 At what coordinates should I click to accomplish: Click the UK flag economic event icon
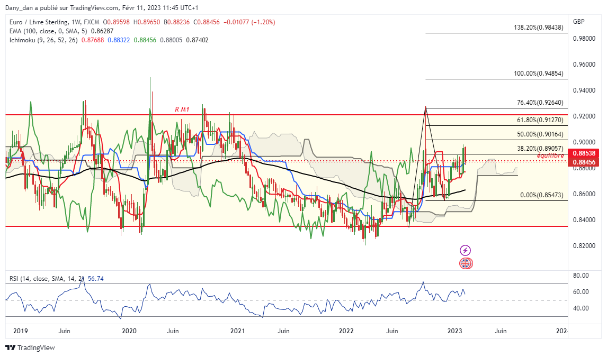pyautogui.click(x=465, y=263)
